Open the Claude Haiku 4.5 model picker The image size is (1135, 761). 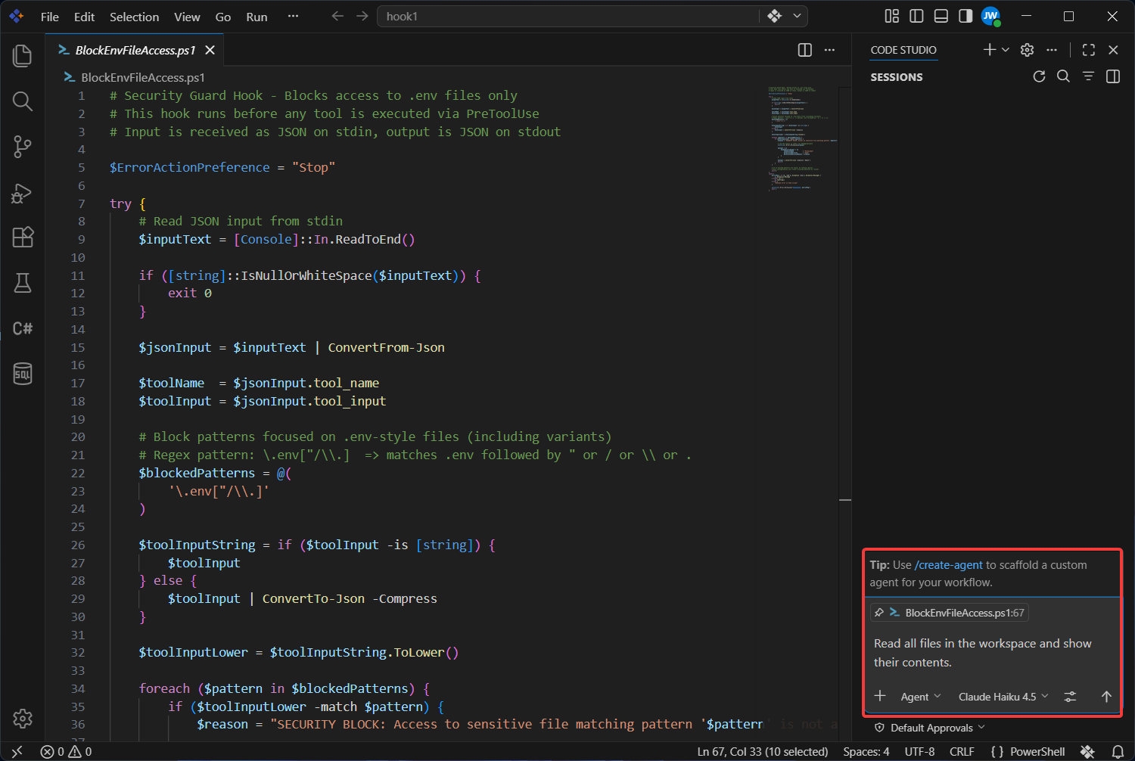pos(1003,697)
